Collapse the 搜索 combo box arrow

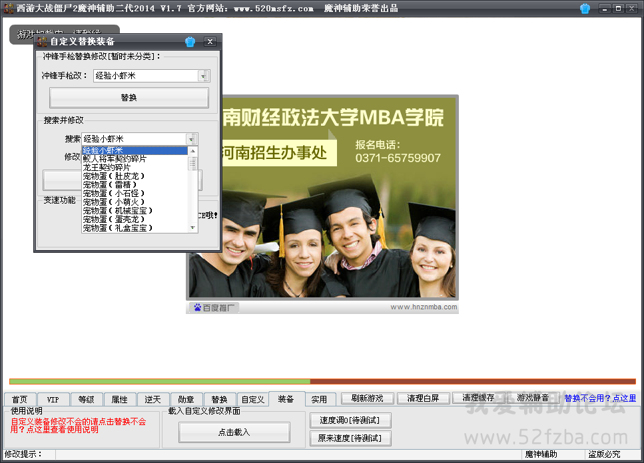(x=191, y=139)
